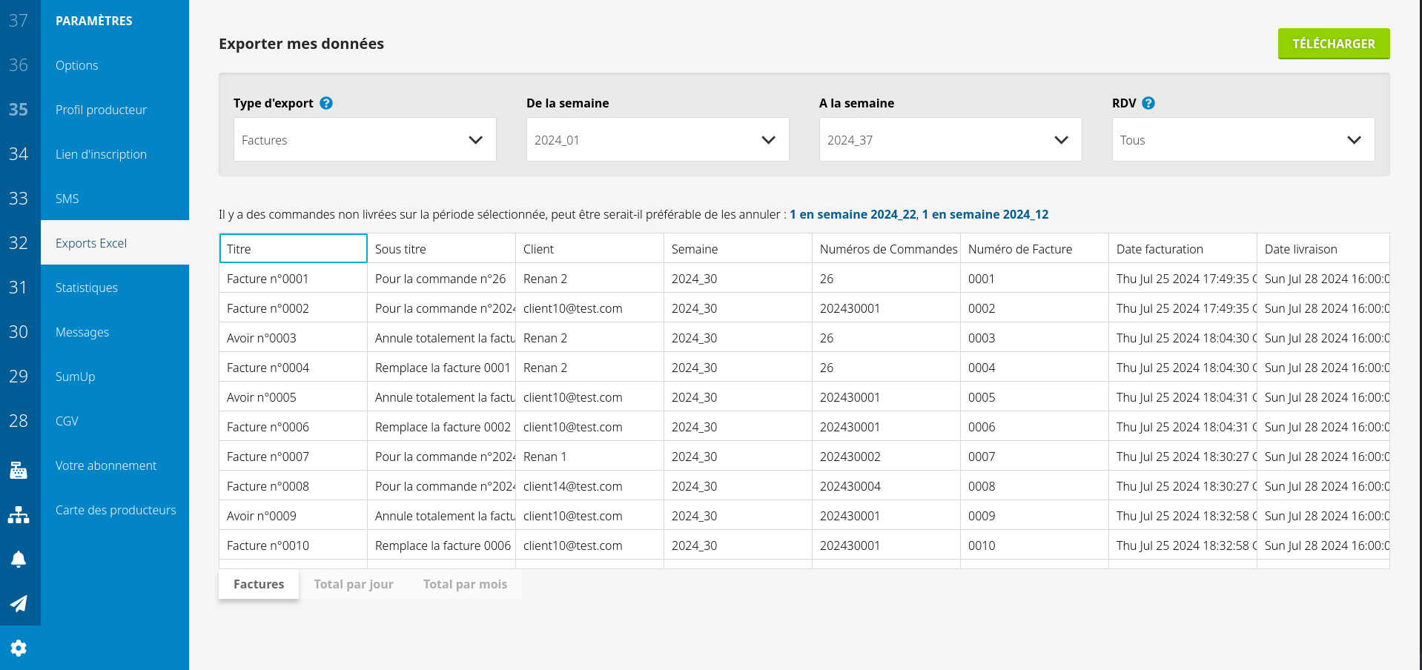Open Statistiques in the settings menu

click(x=87, y=288)
